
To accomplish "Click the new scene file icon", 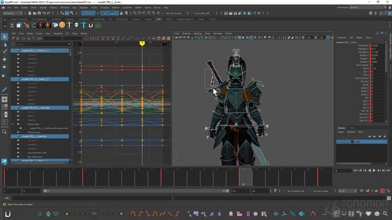I will point(30,13).
